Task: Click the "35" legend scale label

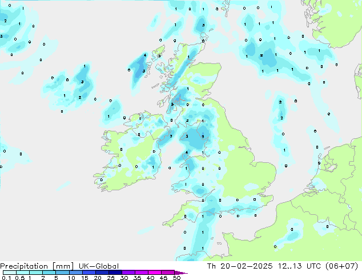Action: (x=137, y=278)
